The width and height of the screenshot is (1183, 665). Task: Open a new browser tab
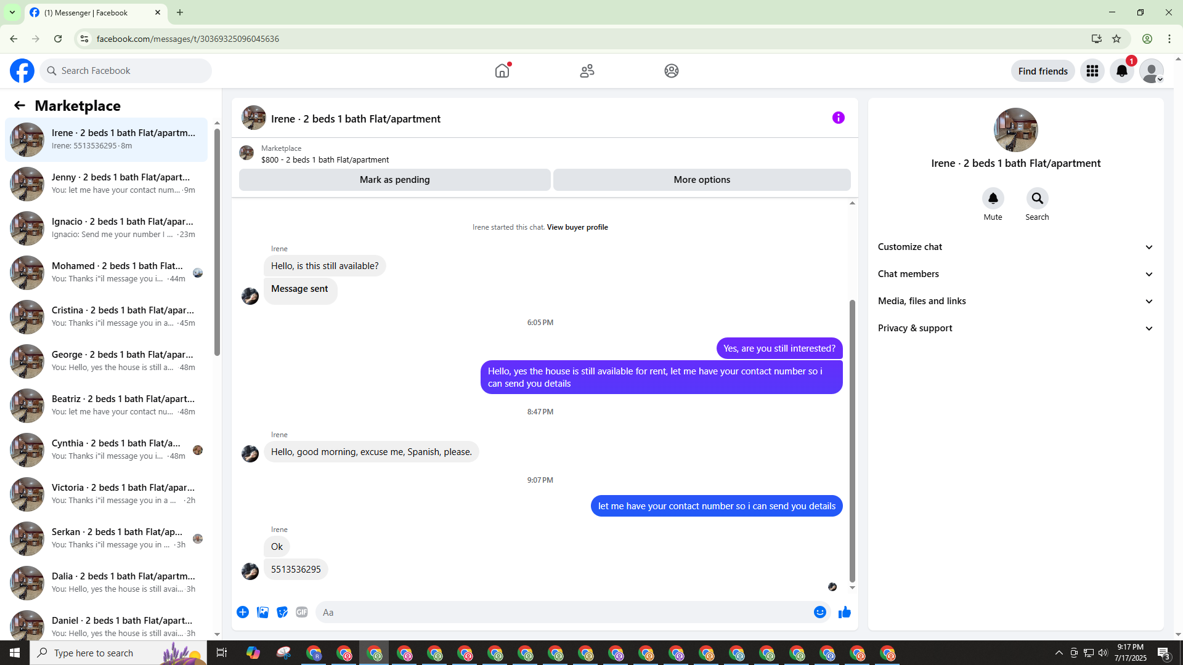[x=180, y=12]
